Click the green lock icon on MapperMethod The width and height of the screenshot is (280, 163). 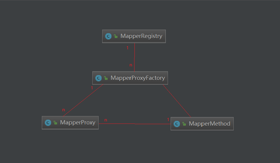pyautogui.click(x=184, y=124)
